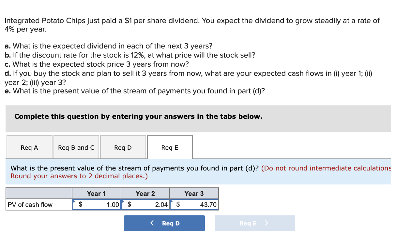The height and width of the screenshot is (244, 396).
Task: Click the Year 2 column header
Action: [145, 193]
